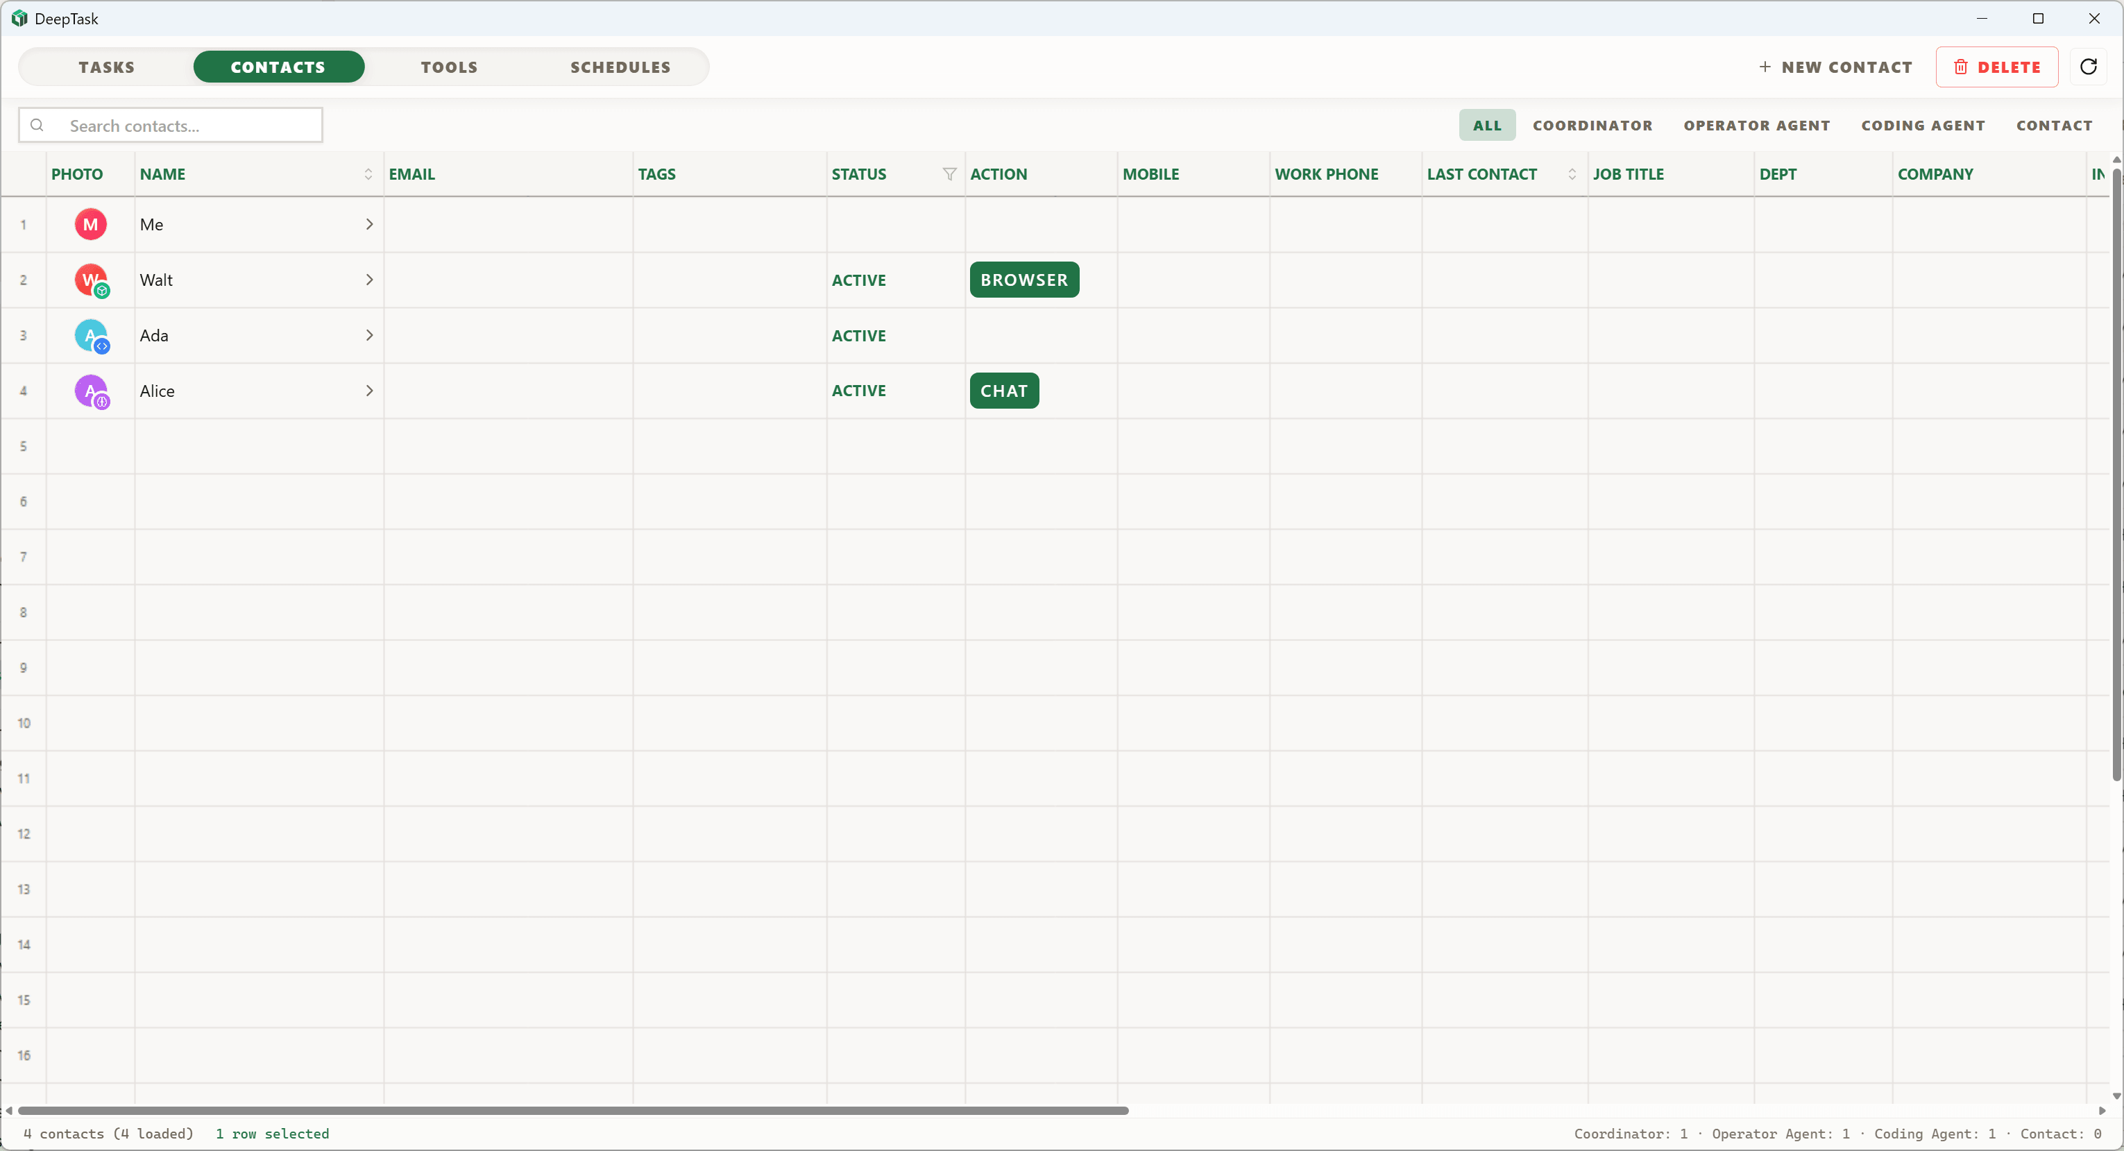Screen dimensions: 2124x1151
Task: Switch to the TASKS tab
Action: coord(105,67)
